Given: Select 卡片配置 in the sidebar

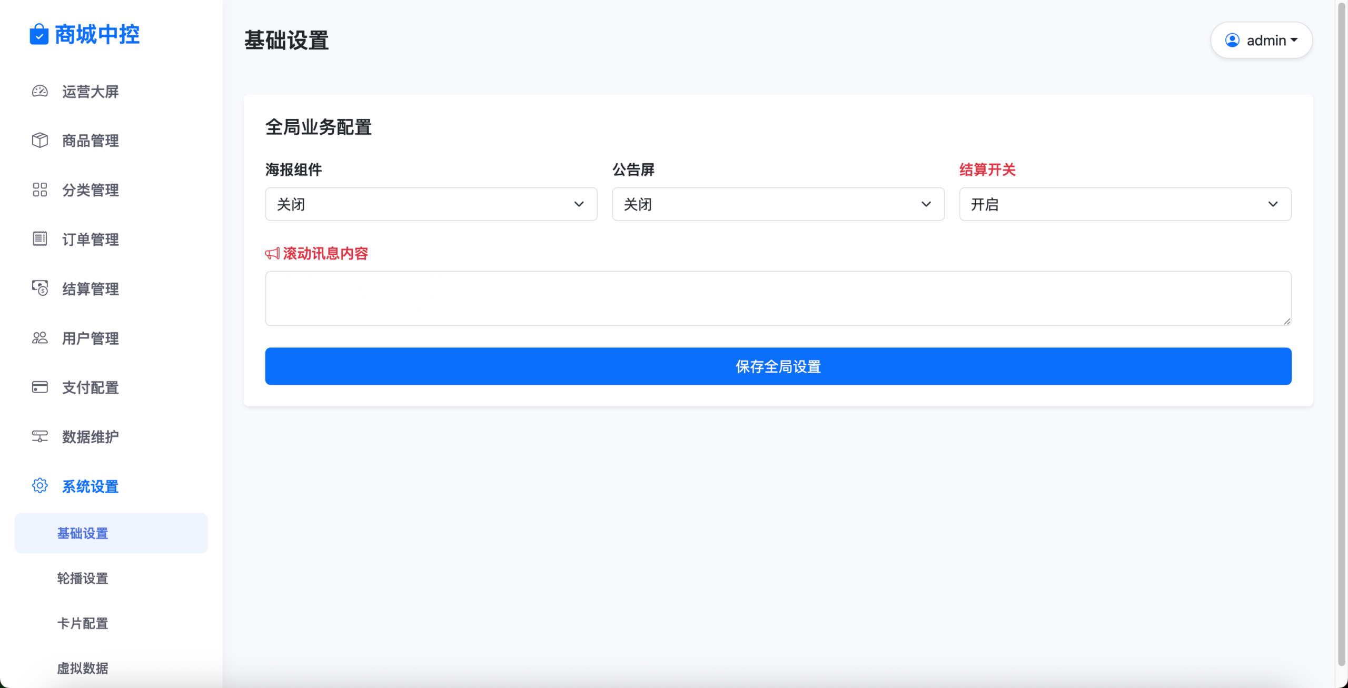Looking at the screenshot, I should [x=82, y=624].
